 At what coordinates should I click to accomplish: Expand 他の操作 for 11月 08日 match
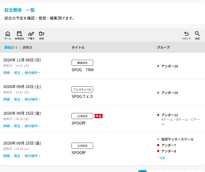tap(32, 73)
